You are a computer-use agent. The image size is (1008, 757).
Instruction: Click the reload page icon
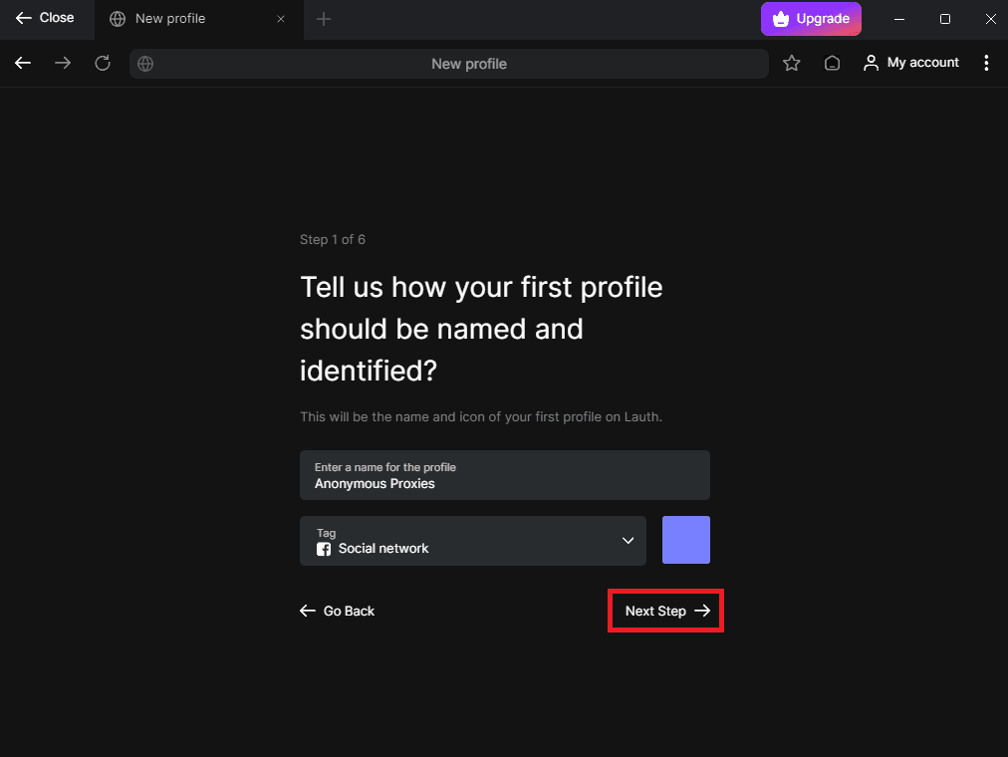103,62
